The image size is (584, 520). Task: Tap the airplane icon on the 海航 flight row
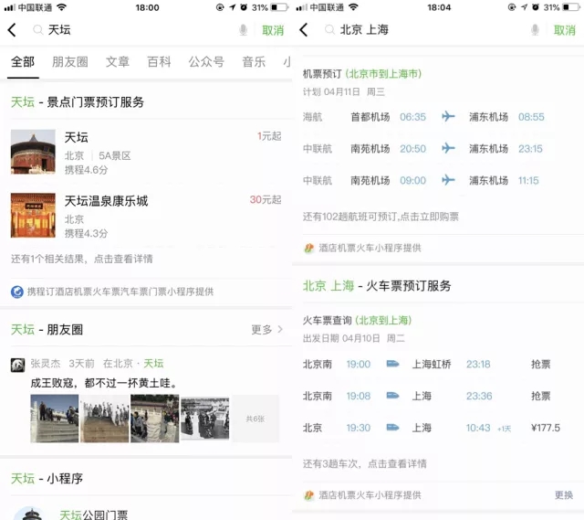448,117
